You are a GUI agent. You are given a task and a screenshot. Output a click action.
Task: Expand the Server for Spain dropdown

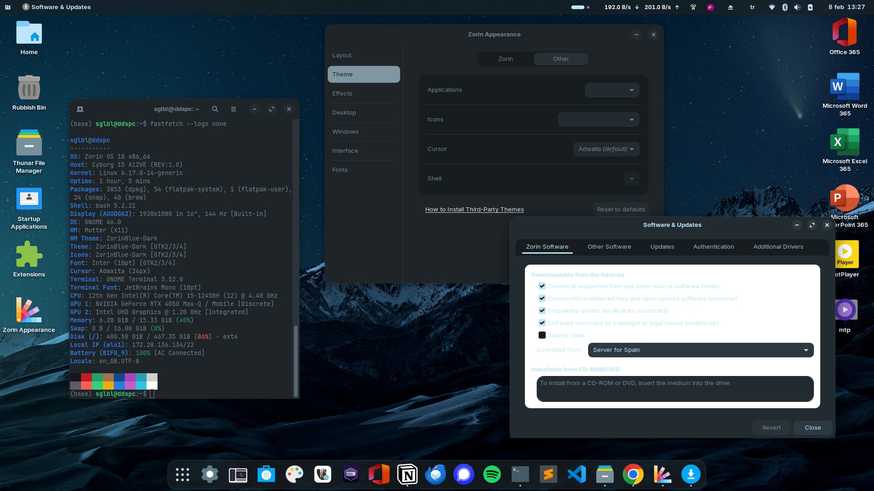point(700,350)
